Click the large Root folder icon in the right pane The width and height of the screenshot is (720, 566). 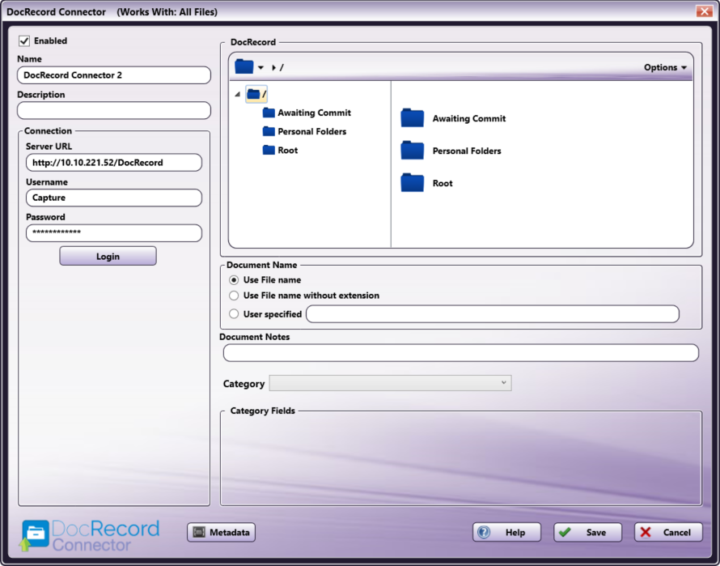pos(412,182)
